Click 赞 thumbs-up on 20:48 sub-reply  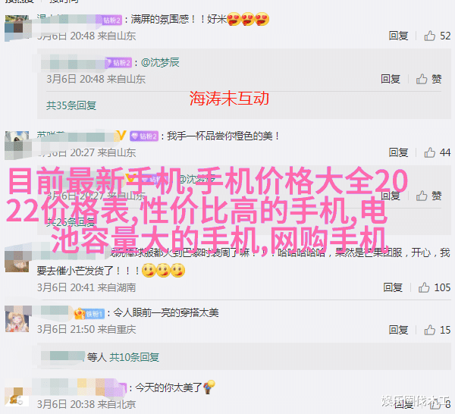click(429, 79)
